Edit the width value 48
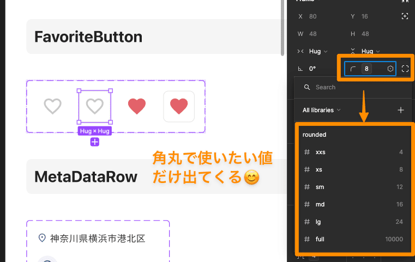Image resolution: width=415 pixels, height=262 pixels. click(x=313, y=34)
